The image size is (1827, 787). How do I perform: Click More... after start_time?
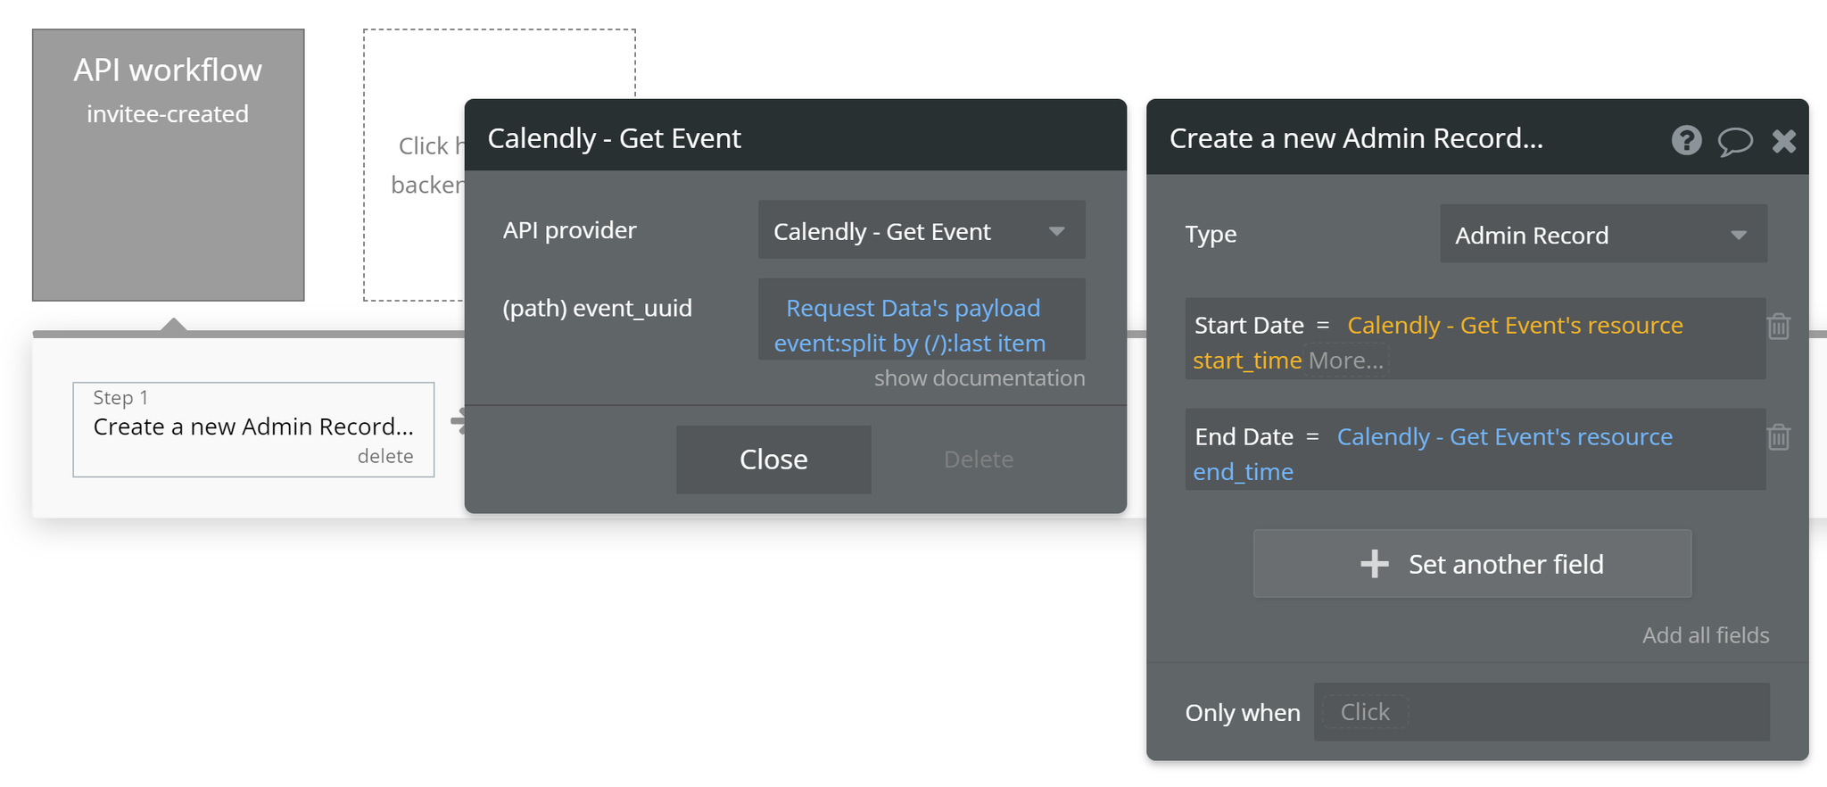click(1346, 360)
